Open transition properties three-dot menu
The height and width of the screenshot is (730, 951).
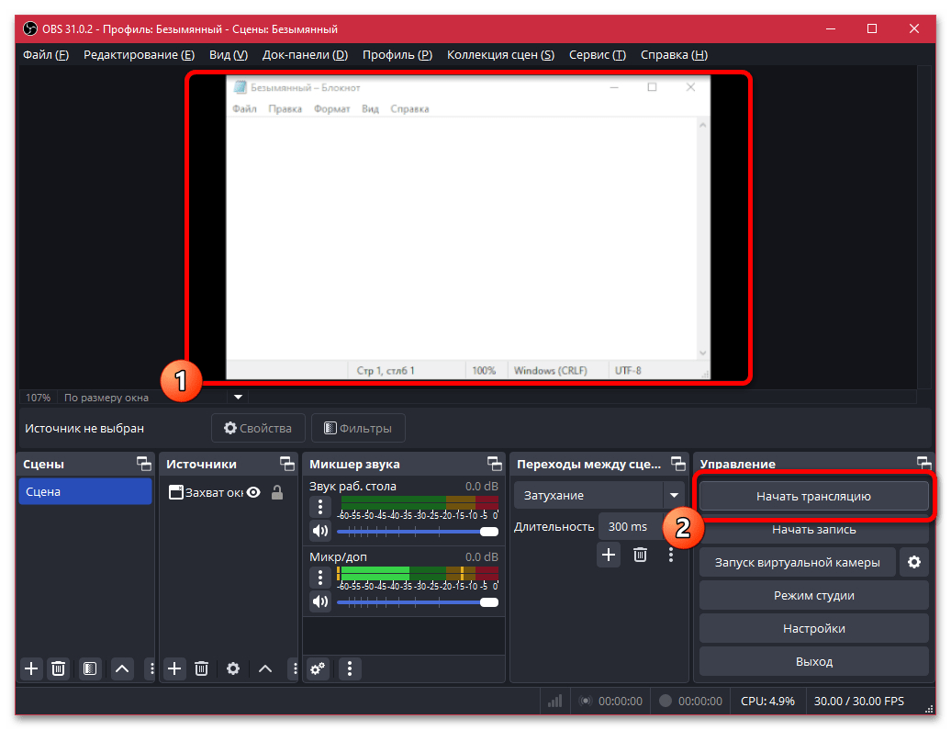[671, 554]
